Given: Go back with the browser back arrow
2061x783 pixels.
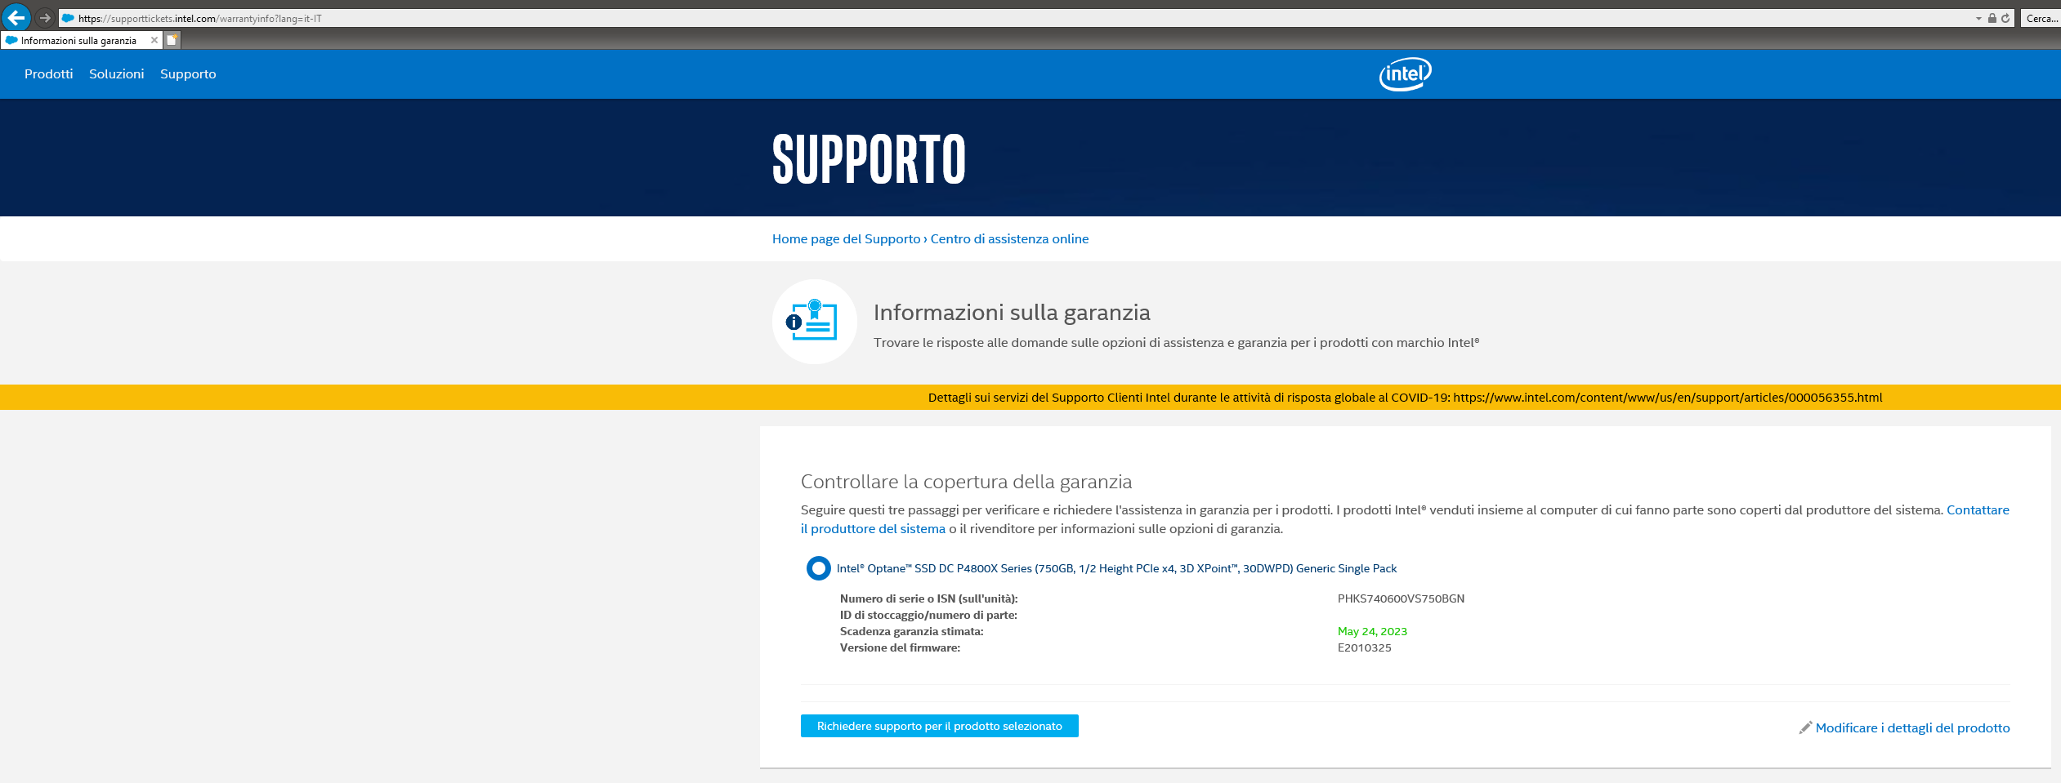Looking at the screenshot, I should [x=16, y=17].
